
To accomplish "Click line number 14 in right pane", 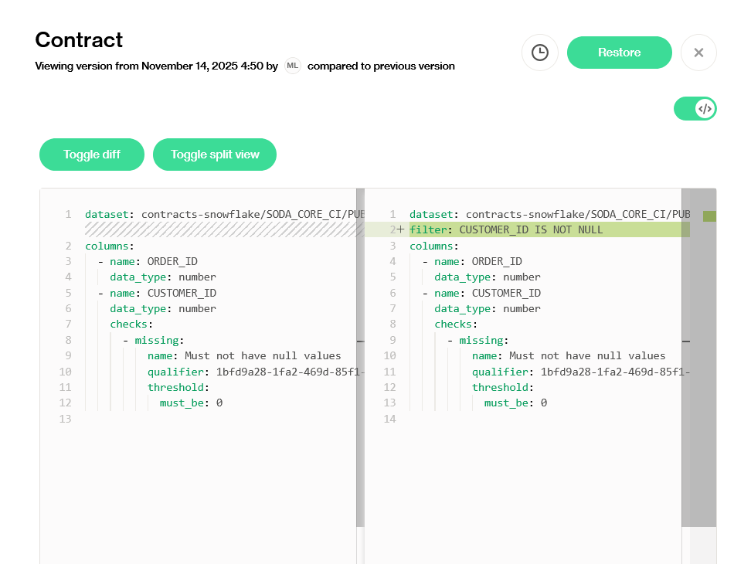I will click(x=390, y=419).
